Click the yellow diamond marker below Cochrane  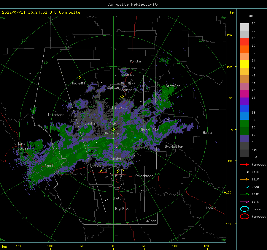click(x=101, y=172)
